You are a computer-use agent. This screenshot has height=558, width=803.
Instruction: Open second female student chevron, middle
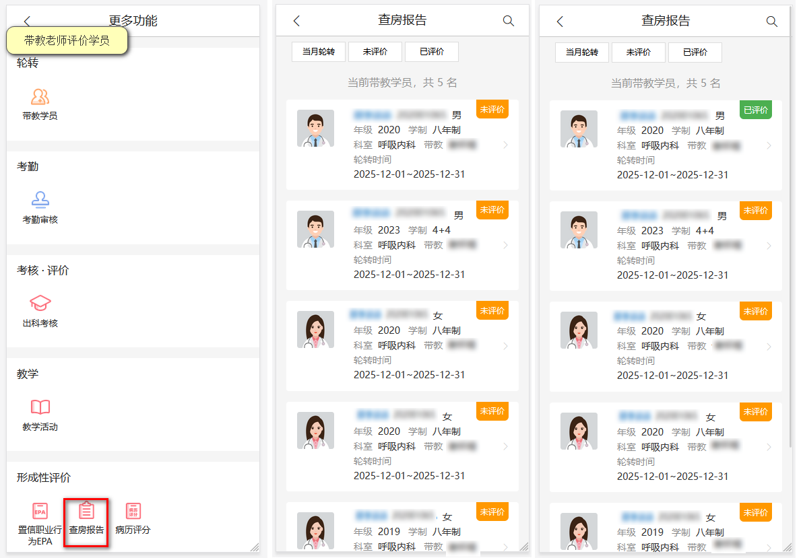tap(505, 446)
